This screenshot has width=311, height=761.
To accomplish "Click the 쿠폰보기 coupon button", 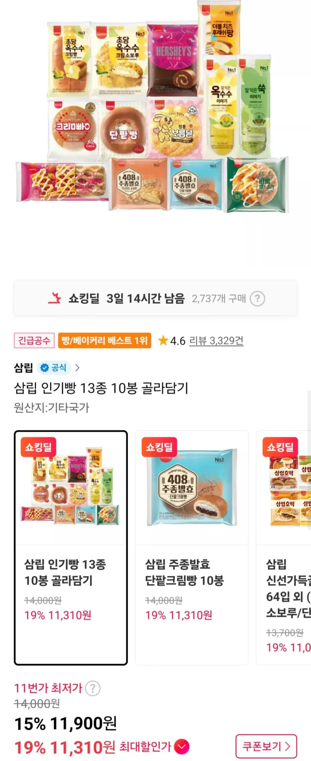I will coord(266,746).
